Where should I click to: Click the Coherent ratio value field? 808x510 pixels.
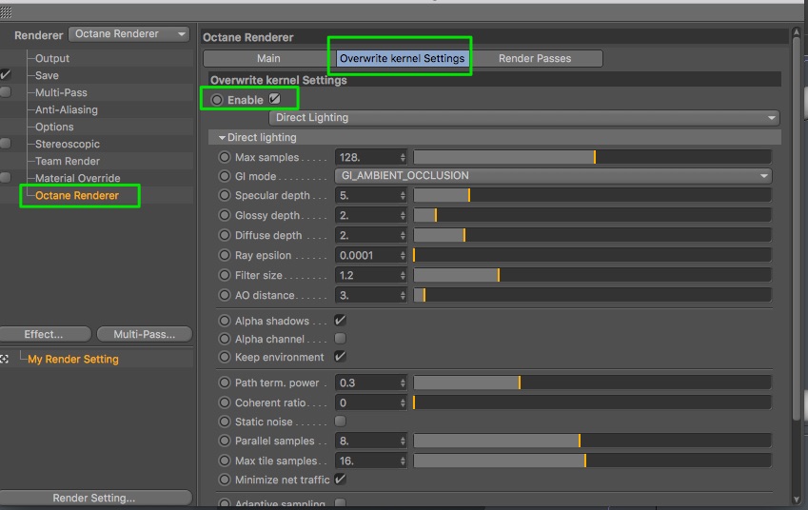[367, 402]
